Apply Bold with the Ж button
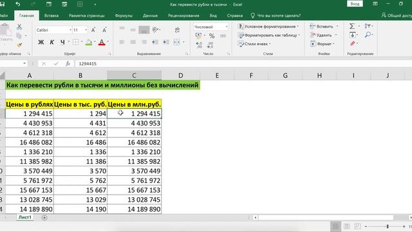The image size is (412, 232). click(41, 42)
